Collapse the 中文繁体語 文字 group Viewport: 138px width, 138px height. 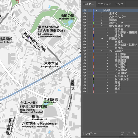(x=102, y=26)
